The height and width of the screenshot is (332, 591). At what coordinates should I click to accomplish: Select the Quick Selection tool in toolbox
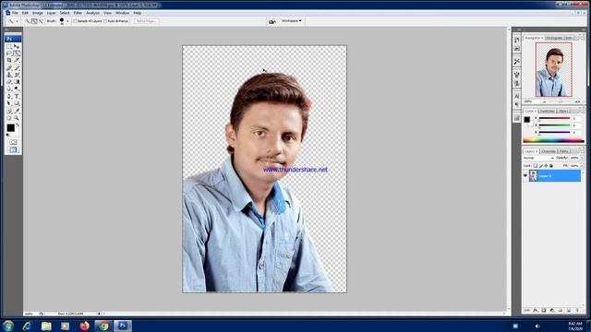tap(17, 53)
